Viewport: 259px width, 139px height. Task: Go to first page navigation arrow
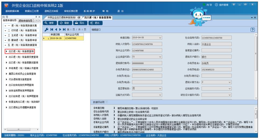pyautogui.click(x=51, y=29)
